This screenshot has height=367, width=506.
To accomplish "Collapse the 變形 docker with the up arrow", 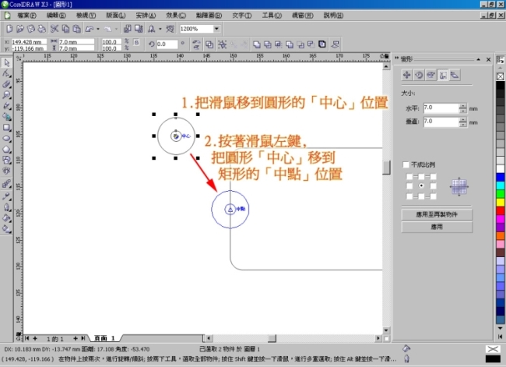I will pyautogui.click(x=478, y=59).
